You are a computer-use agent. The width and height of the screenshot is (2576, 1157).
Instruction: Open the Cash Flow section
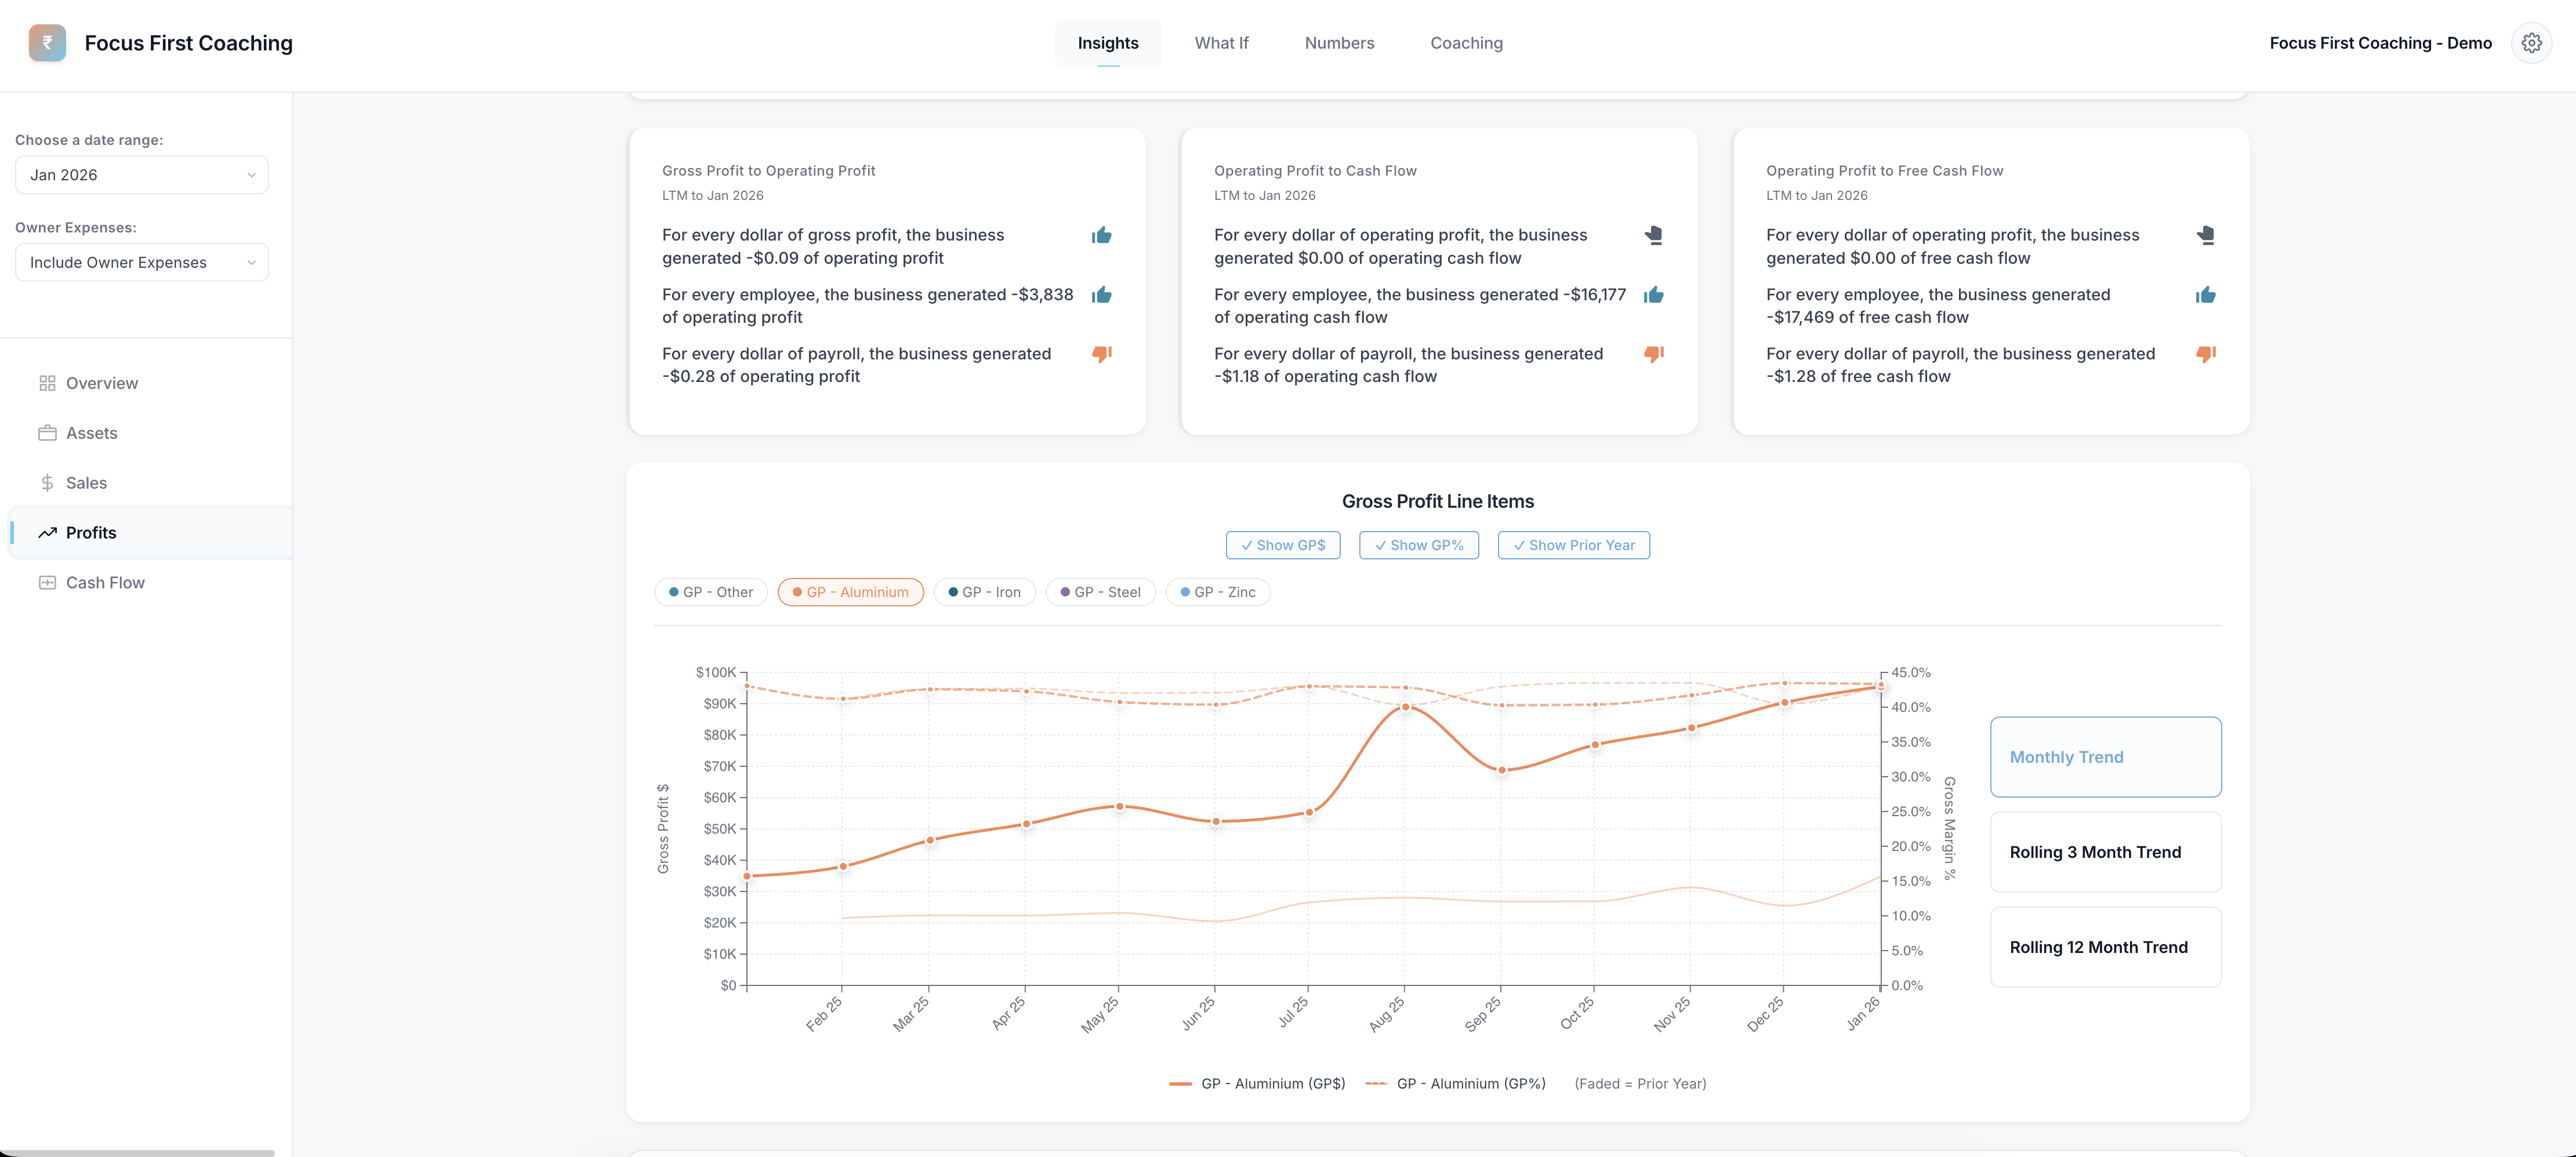click(105, 581)
